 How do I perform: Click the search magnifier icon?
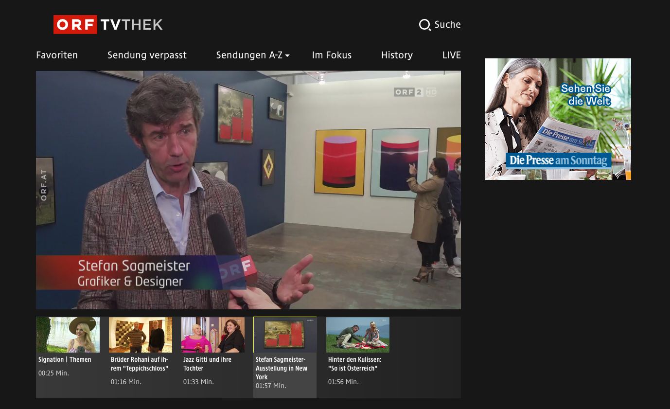pos(425,25)
